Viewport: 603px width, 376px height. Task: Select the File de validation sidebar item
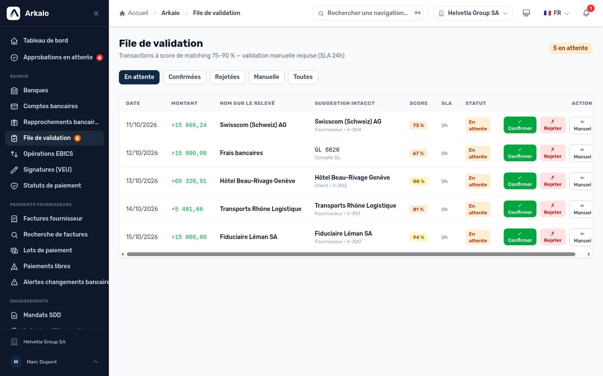(54, 138)
